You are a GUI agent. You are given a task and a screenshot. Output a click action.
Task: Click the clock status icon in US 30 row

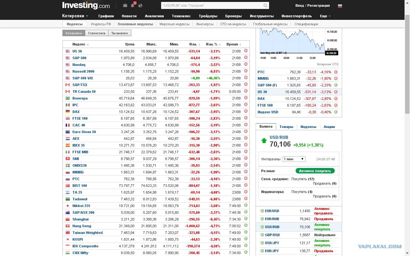(246, 51)
